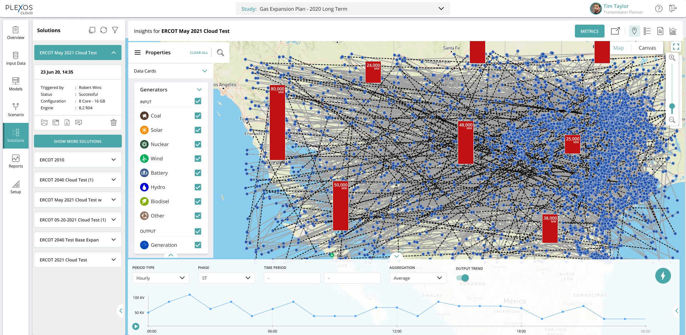The image size is (686, 335).
Task: Open insights in external window icon
Action: (615, 31)
